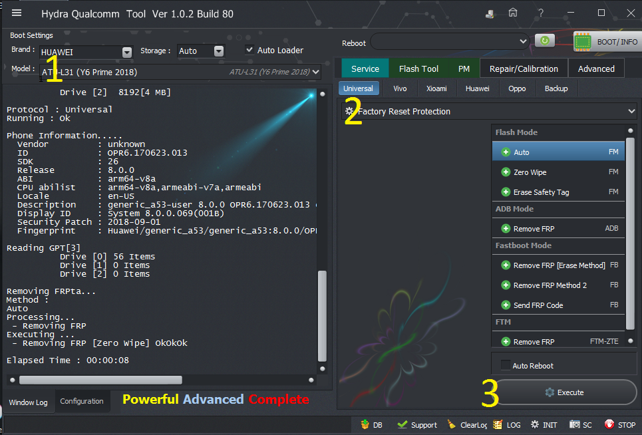Toggle the Auto Loader checkbox
Viewport: 642px width, 435px height.
(x=249, y=49)
